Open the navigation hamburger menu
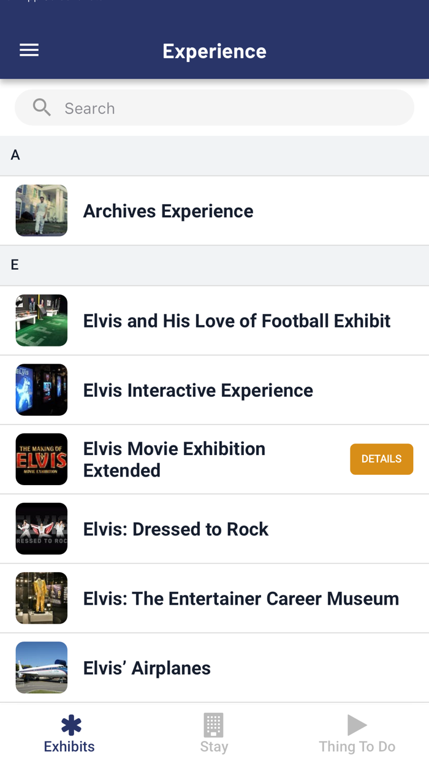Image resolution: width=429 pixels, height=763 pixels. tap(29, 50)
